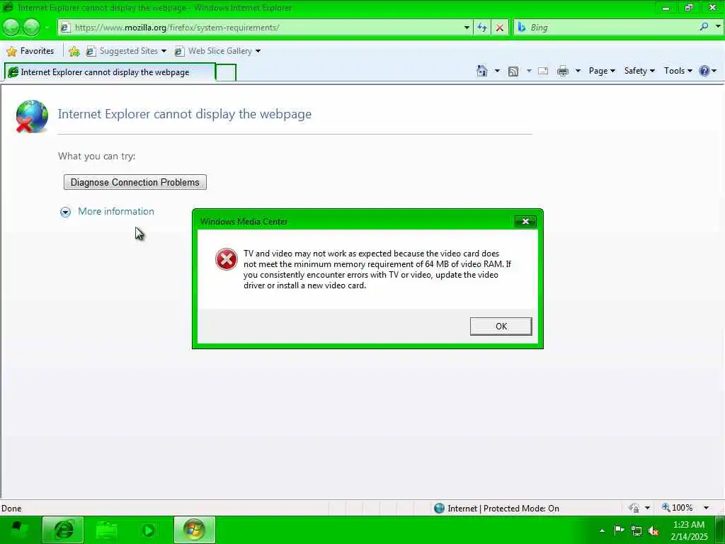Click the RSS feeds icon

pos(513,72)
